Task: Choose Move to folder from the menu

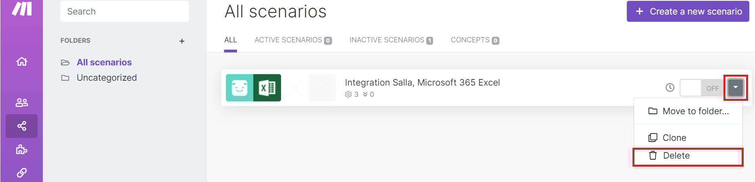Action: (x=688, y=111)
